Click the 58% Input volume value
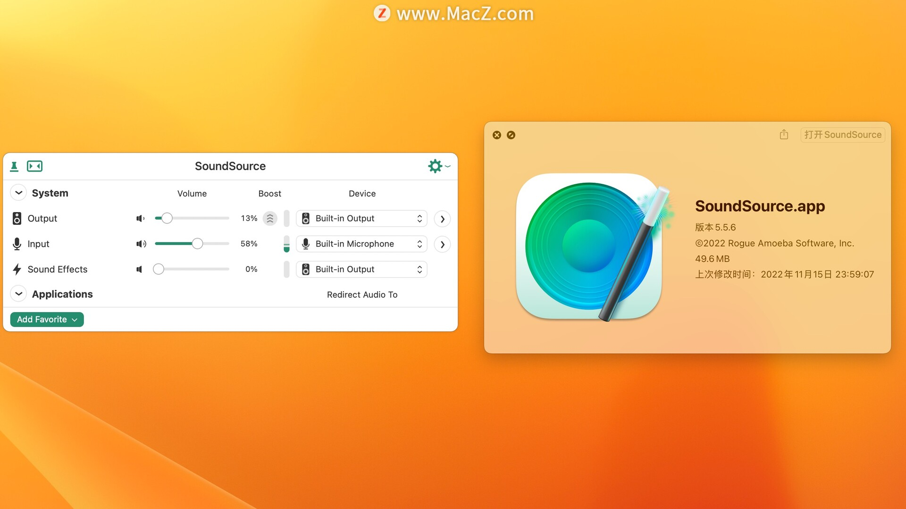The width and height of the screenshot is (906, 509). [249, 244]
